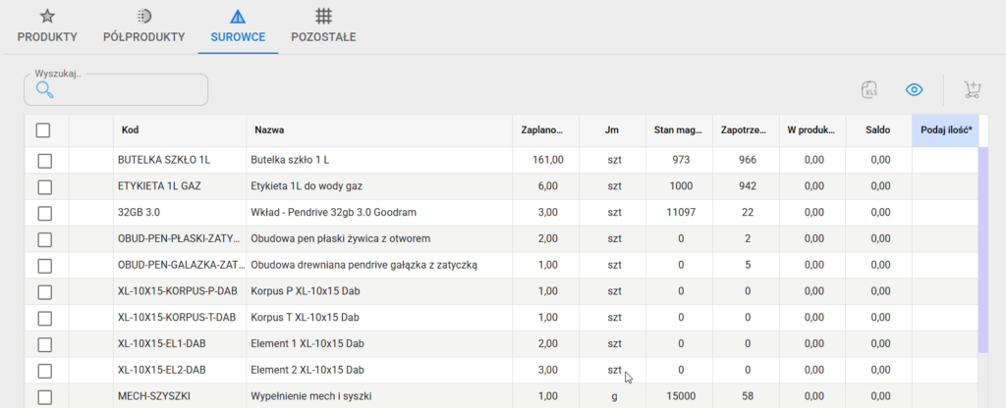The image size is (1006, 408).
Task: Click the add-to-cart icon
Action: [x=973, y=90]
